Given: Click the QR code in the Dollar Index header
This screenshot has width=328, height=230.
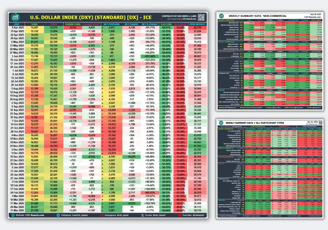Looking at the screenshot, I should click(201, 17).
